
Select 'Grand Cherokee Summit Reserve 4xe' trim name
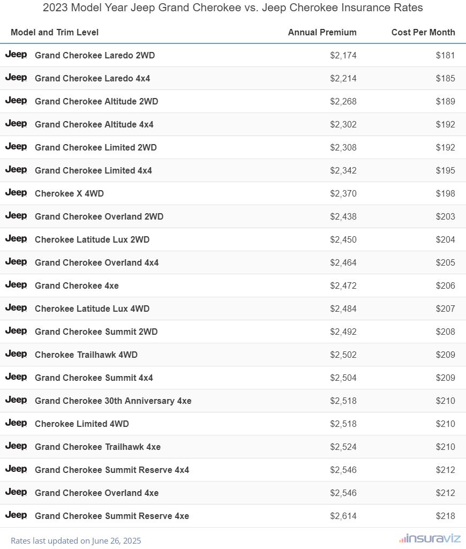point(112,516)
